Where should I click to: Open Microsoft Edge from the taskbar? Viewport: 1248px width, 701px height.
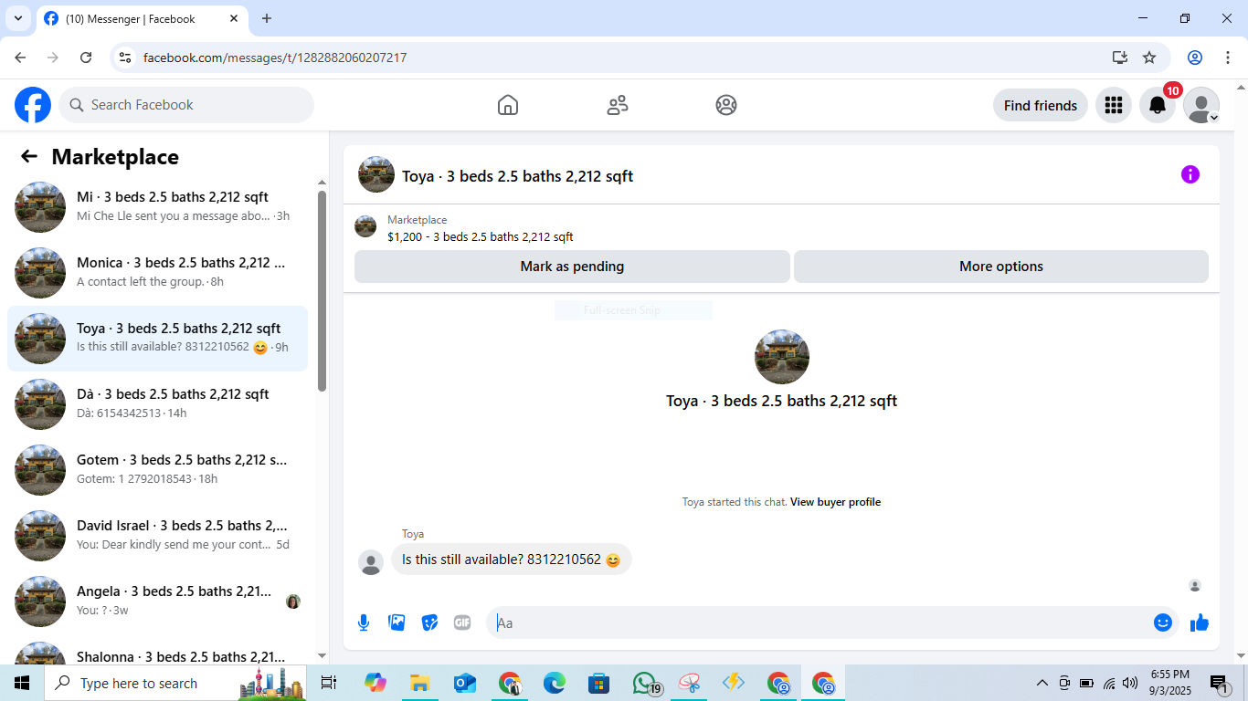tap(555, 683)
